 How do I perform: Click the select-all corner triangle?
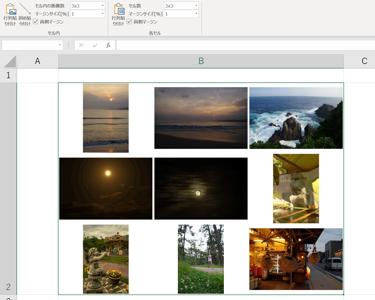tap(10, 61)
